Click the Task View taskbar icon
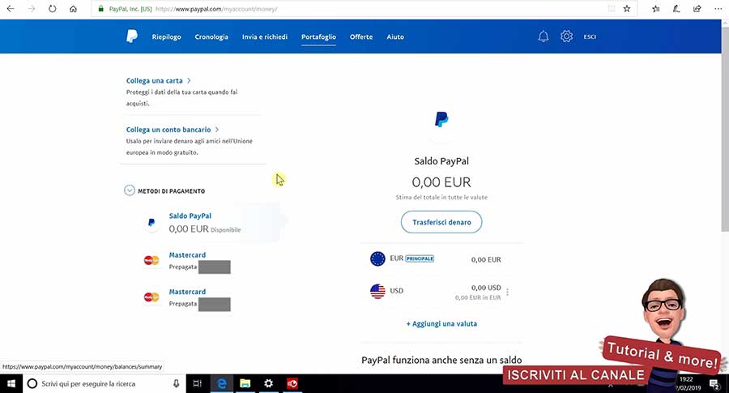Screen dimensions: 729x393 pyautogui.click(x=197, y=384)
